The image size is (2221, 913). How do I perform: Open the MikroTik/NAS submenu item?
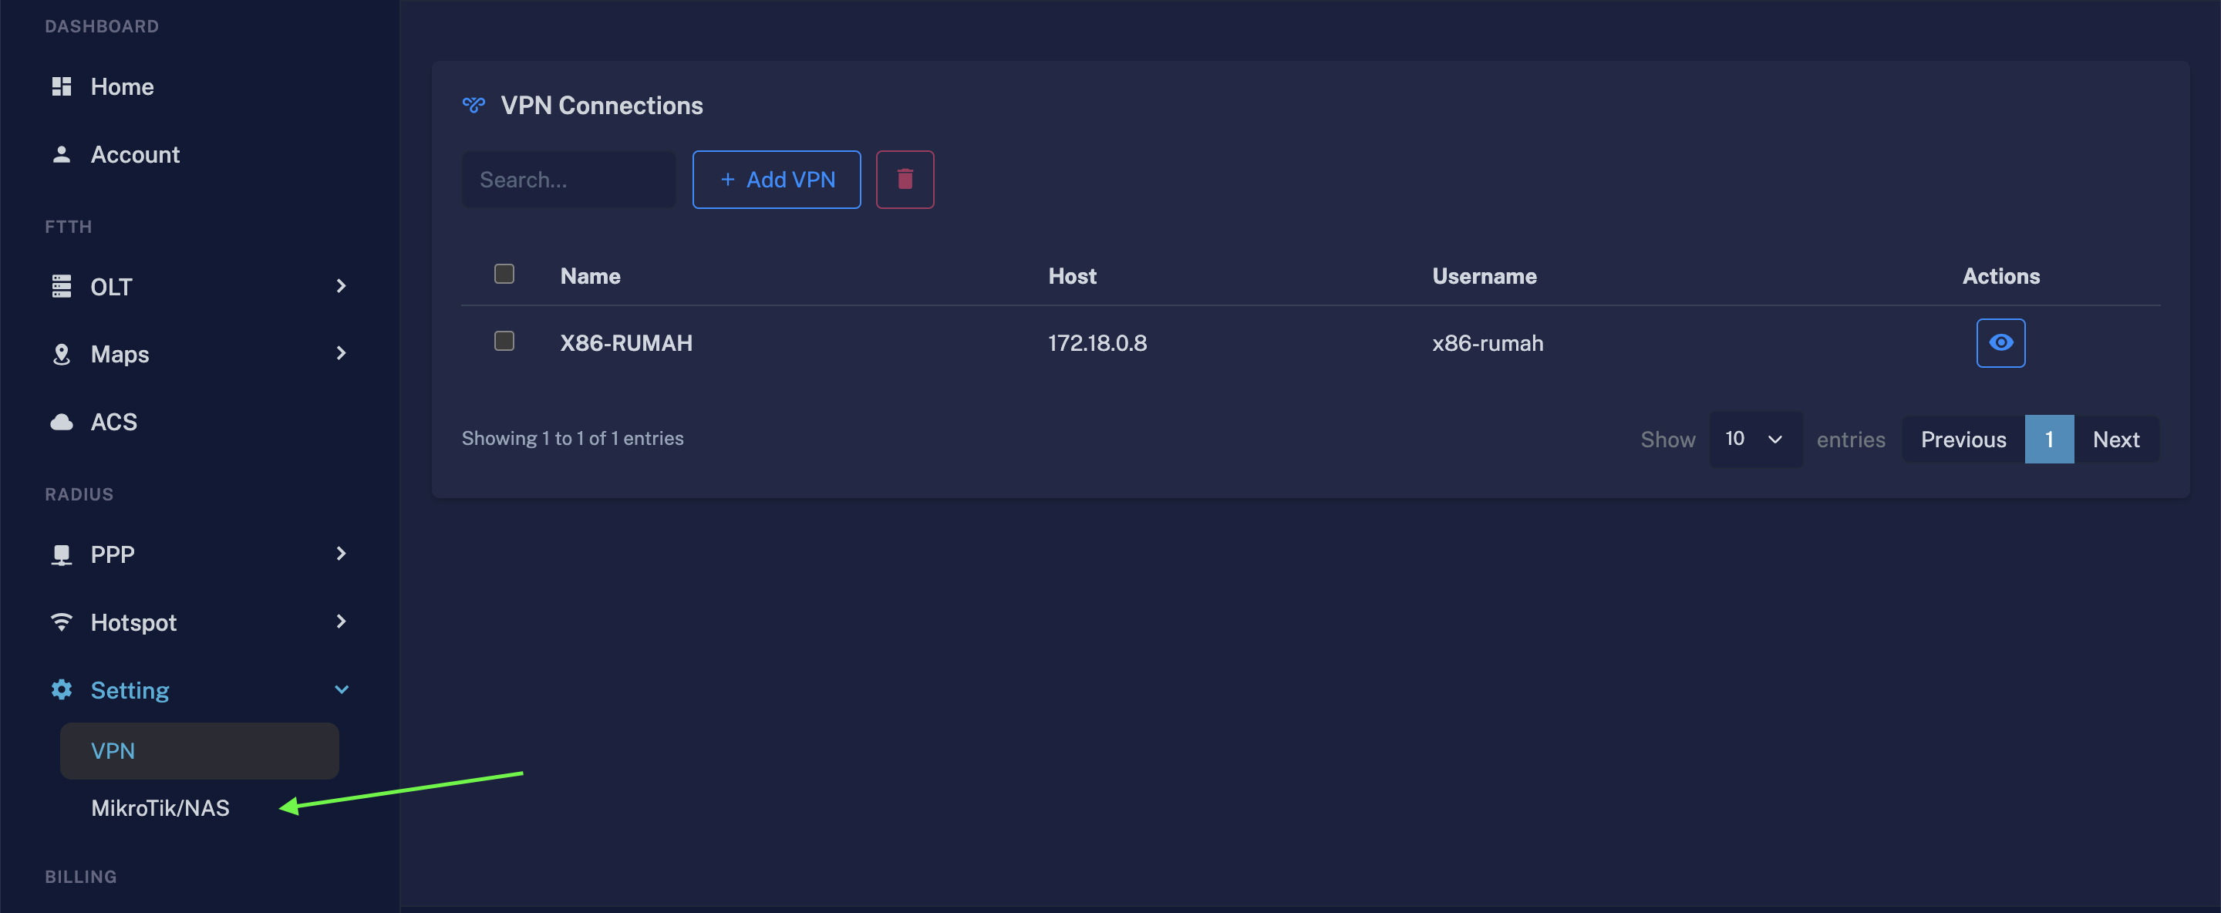pyautogui.click(x=160, y=808)
